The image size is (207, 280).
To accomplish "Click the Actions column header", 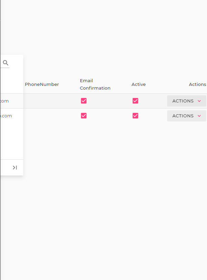I will (197, 84).
